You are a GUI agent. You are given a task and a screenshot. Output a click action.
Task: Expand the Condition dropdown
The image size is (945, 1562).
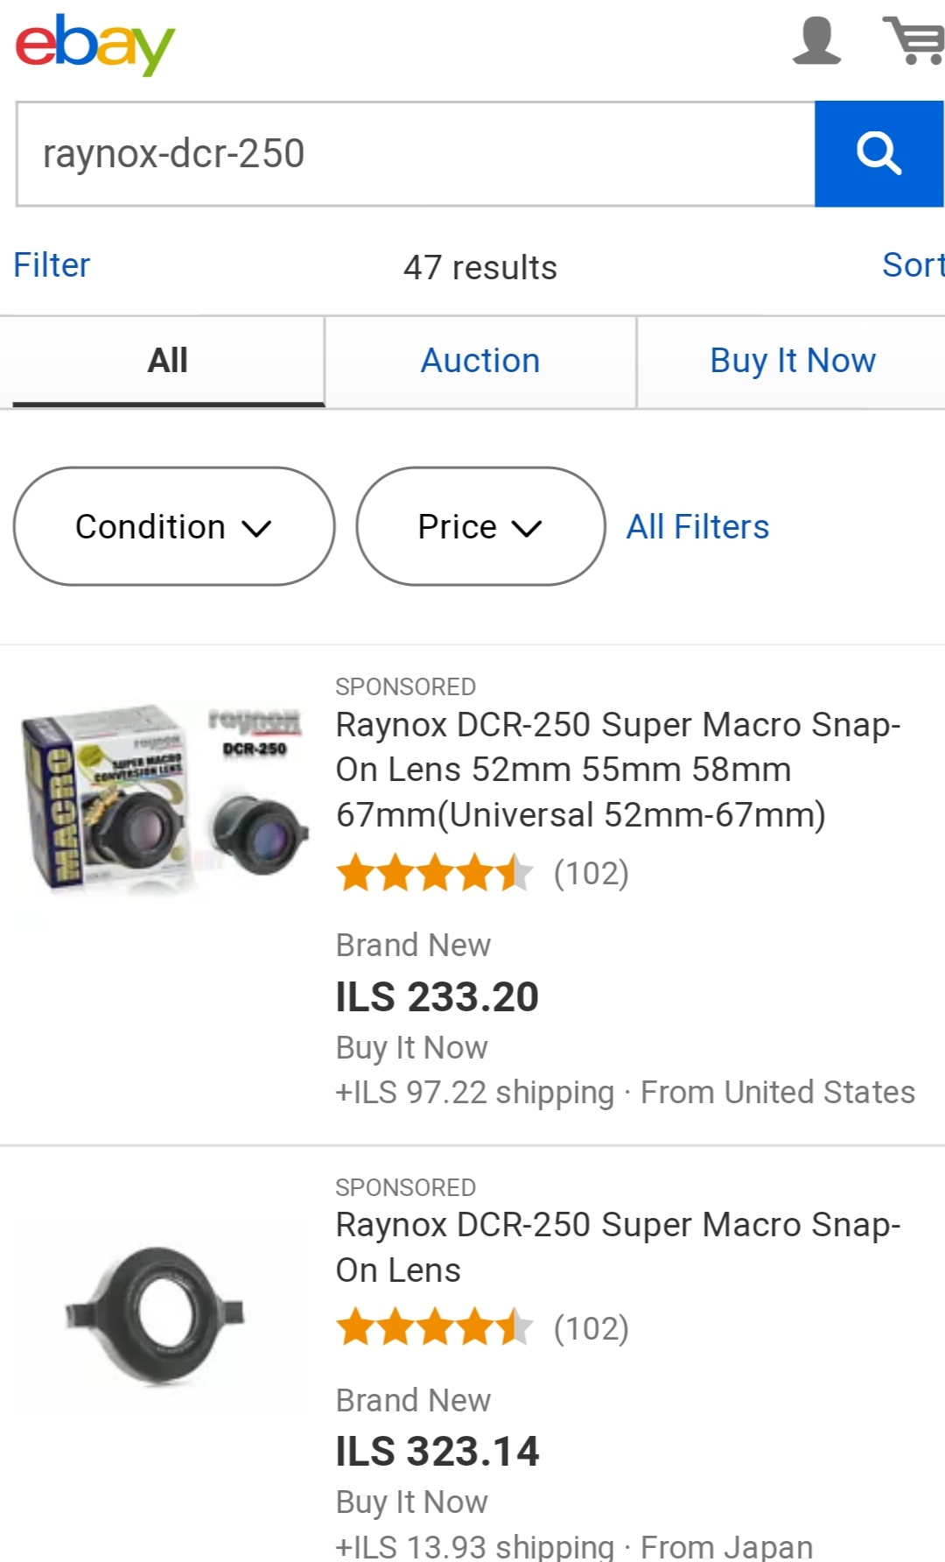pyautogui.click(x=173, y=526)
